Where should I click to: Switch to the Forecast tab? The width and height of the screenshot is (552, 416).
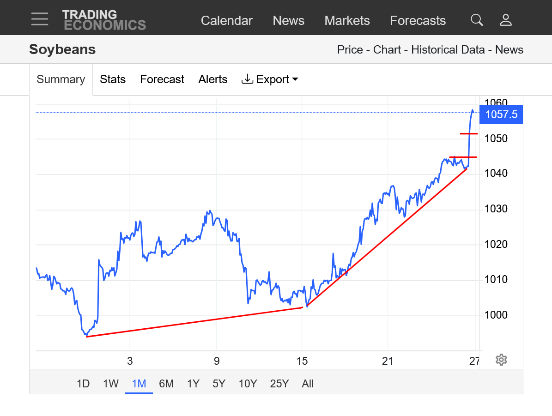(x=162, y=79)
